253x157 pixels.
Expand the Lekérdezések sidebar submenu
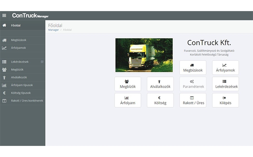(x=42, y=62)
